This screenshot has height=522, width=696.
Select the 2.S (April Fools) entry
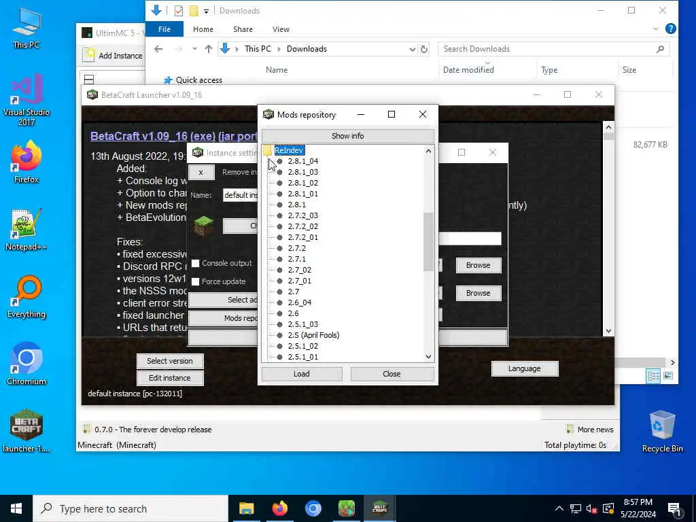point(313,335)
